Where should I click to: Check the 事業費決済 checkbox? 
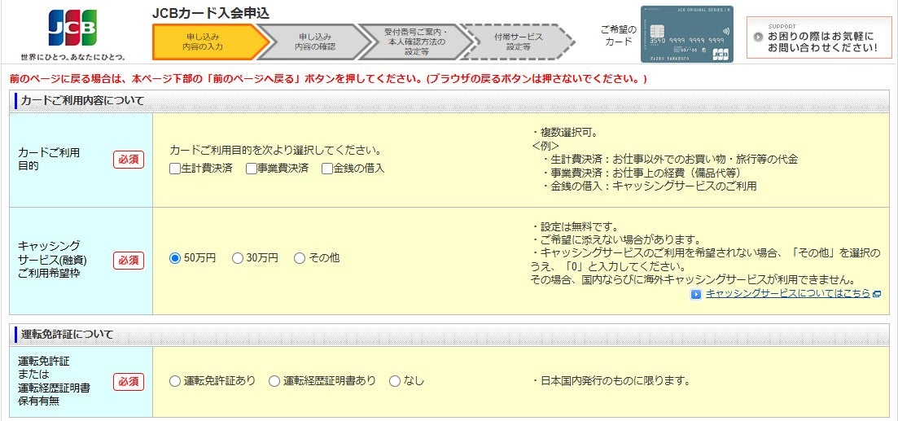252,169
